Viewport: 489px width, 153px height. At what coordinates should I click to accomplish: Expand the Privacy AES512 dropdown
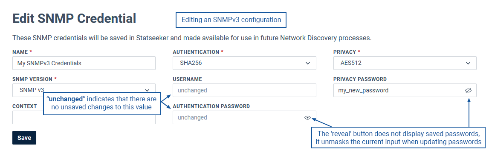point(405,63)
